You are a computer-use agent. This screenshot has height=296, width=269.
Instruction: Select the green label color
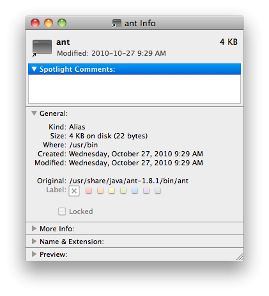click(x=123, y=190)
